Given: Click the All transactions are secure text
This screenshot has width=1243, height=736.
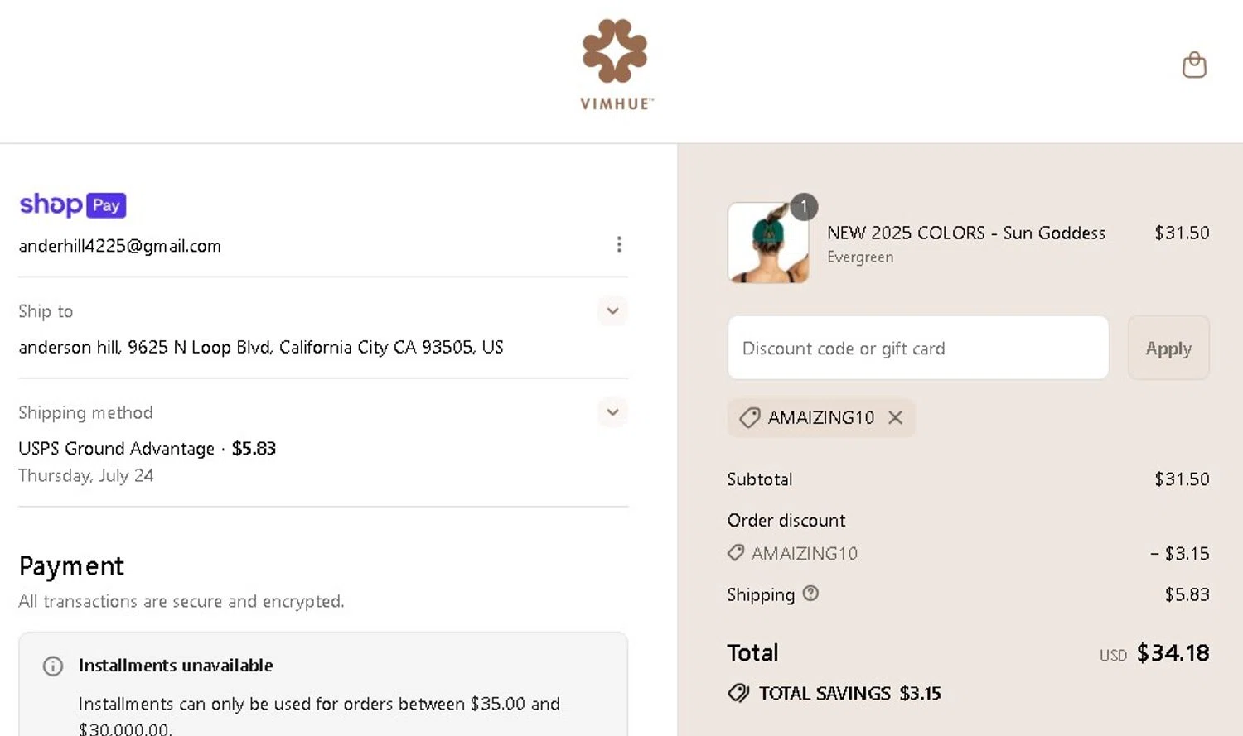Looking at the screenshot, I should [x=181, y=601].
